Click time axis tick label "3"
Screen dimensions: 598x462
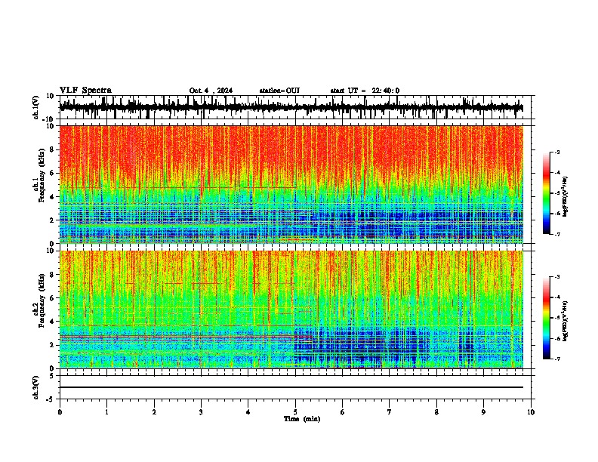tap(201, 412)
